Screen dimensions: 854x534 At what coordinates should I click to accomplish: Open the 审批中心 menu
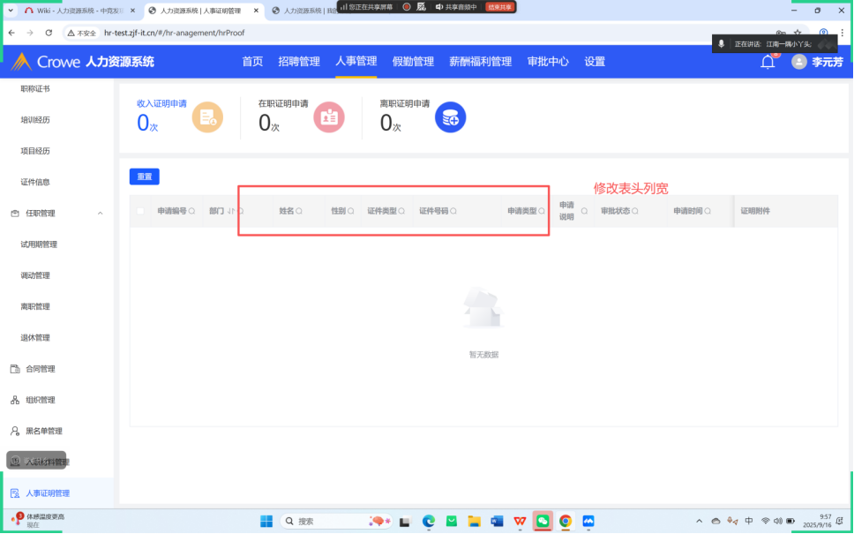548,62
